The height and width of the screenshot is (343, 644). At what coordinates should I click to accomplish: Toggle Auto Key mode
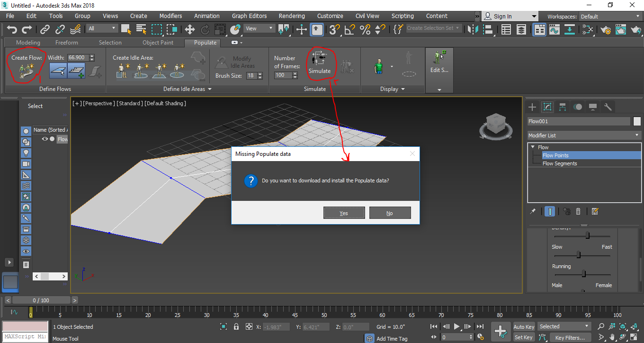(x=524, y=327)
